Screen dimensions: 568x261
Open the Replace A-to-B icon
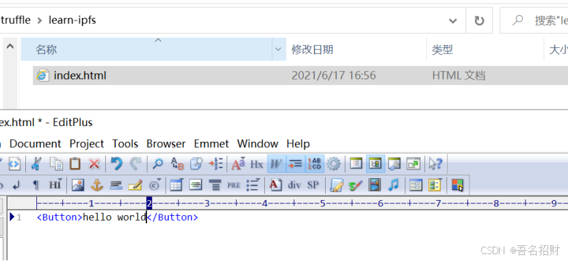click(x=177, y=164)
